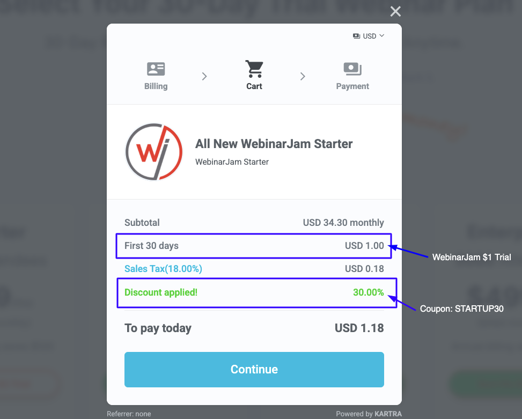This screenshot has width=522, height=419.
Task: Click the First 30 days row
Action: (254, 246)
